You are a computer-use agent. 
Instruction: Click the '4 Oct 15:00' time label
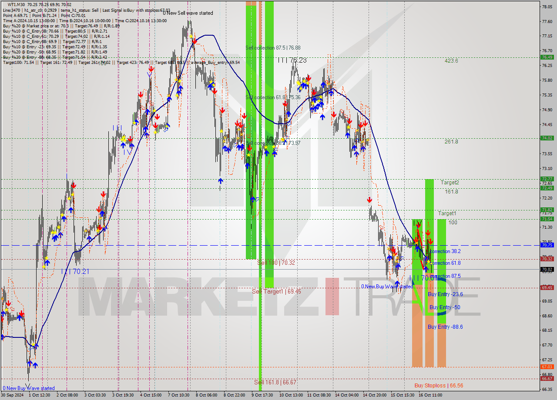point(152,395)
